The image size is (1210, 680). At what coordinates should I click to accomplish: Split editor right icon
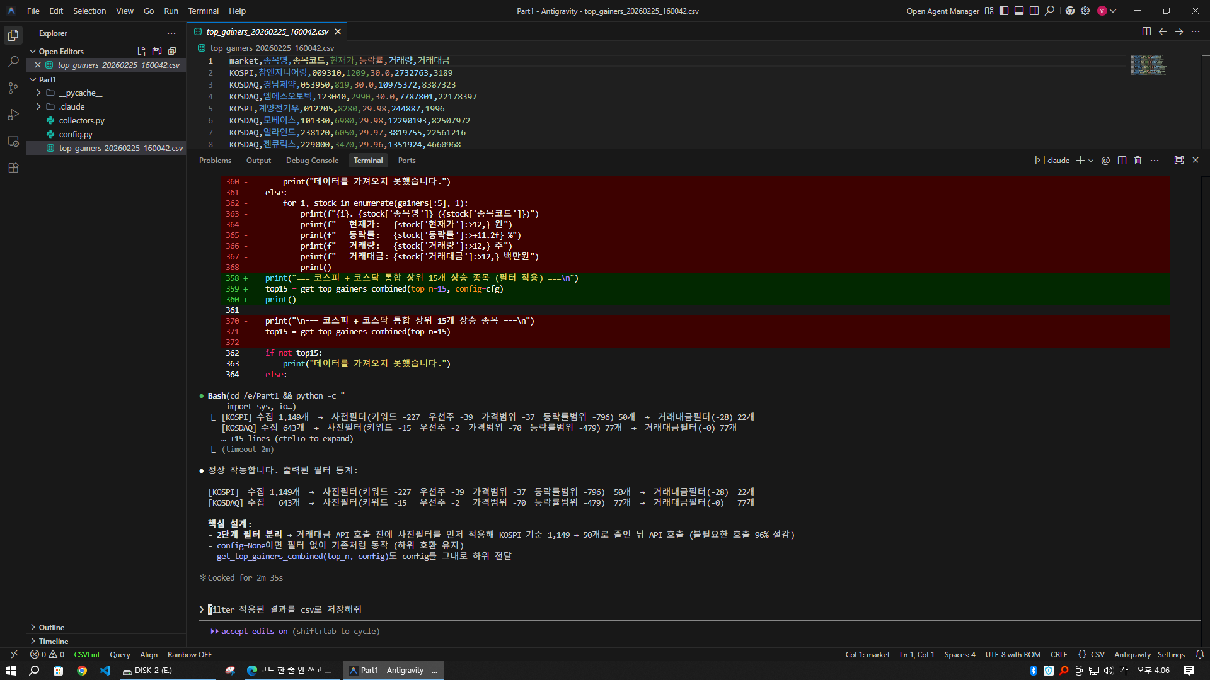point(1146,31)
